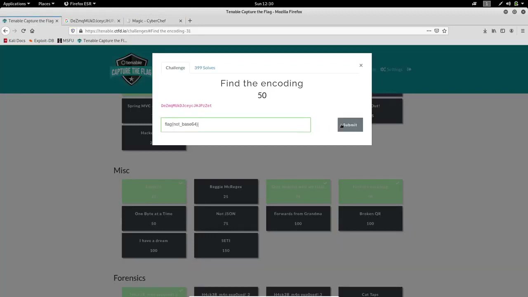Save page to Pocket
The width and height of the screenshot is (528, 297).
coord(436,31)
